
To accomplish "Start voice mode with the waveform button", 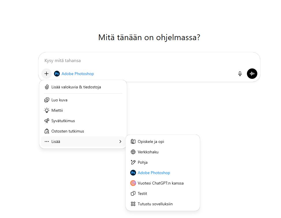I will [x=252, y=74].
